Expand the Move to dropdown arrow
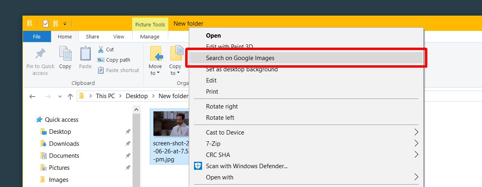482x187 pixels. [158, 73]
